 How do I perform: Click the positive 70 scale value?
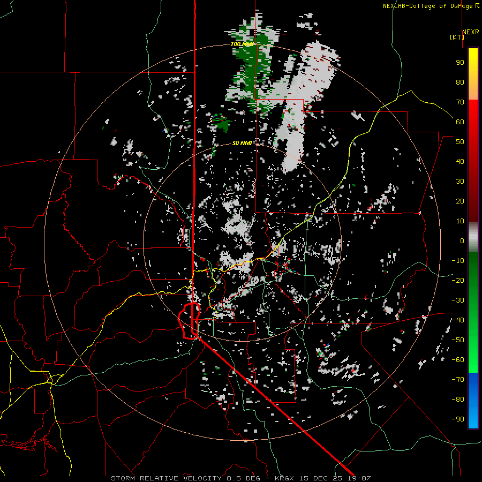tap(460, 102)
